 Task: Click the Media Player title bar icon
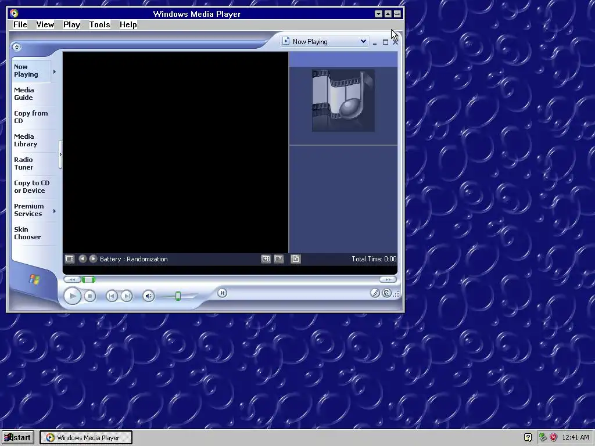pyautogui.click(x=14, y=14)
